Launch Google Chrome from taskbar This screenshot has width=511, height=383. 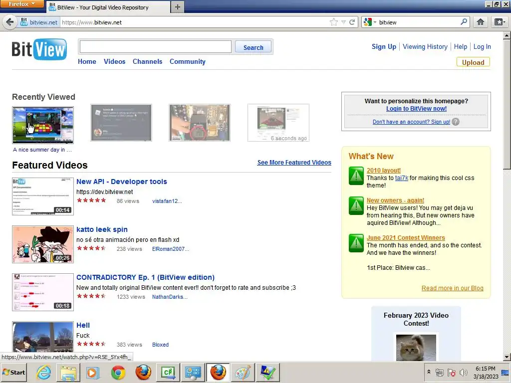click(118, 372)
